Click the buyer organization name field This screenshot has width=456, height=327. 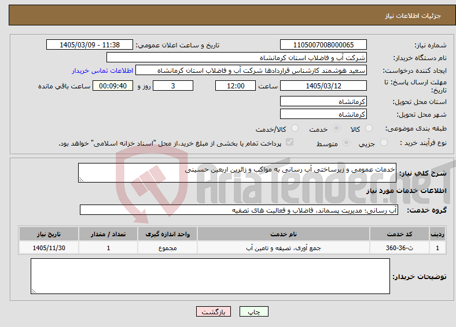237,58
